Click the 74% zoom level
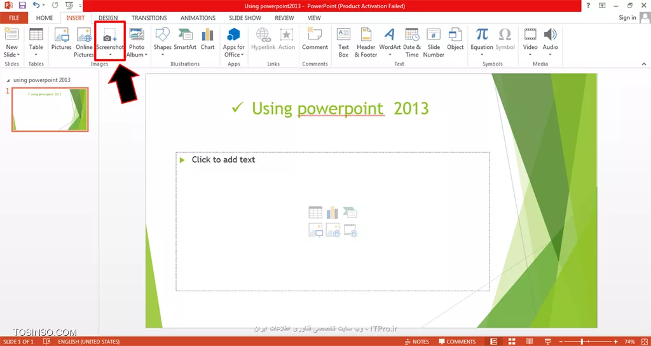 630,342
